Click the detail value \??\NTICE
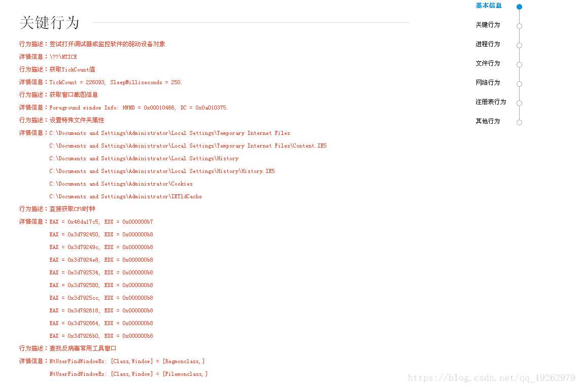Screen dimensions: 581x388 [63, 57]
